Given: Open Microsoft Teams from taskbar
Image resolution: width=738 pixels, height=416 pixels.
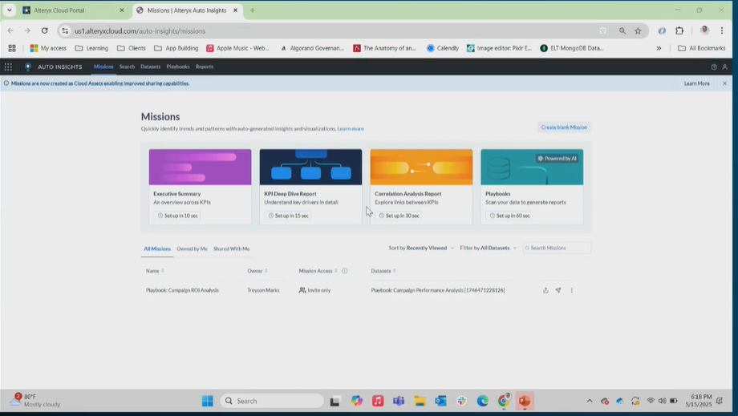Looking at the screenshot, I should pos(399,401).
